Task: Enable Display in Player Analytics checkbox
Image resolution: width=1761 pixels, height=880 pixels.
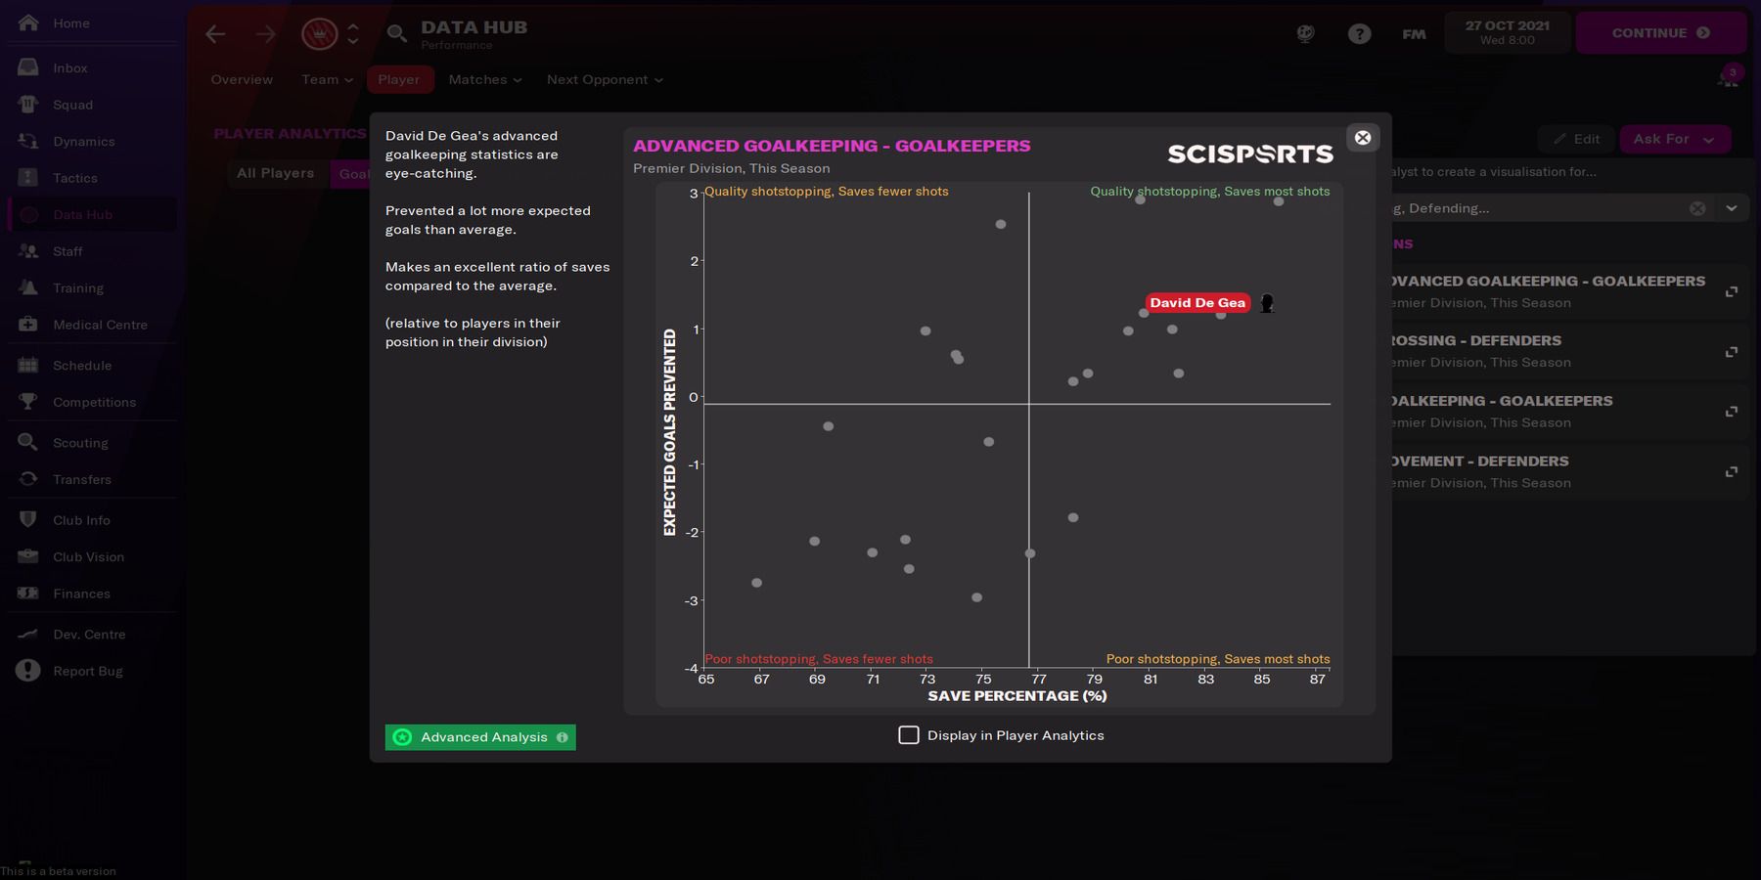Action: (909, 735)
